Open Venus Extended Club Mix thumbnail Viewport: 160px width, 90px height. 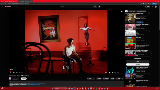[x=130, y=27]
